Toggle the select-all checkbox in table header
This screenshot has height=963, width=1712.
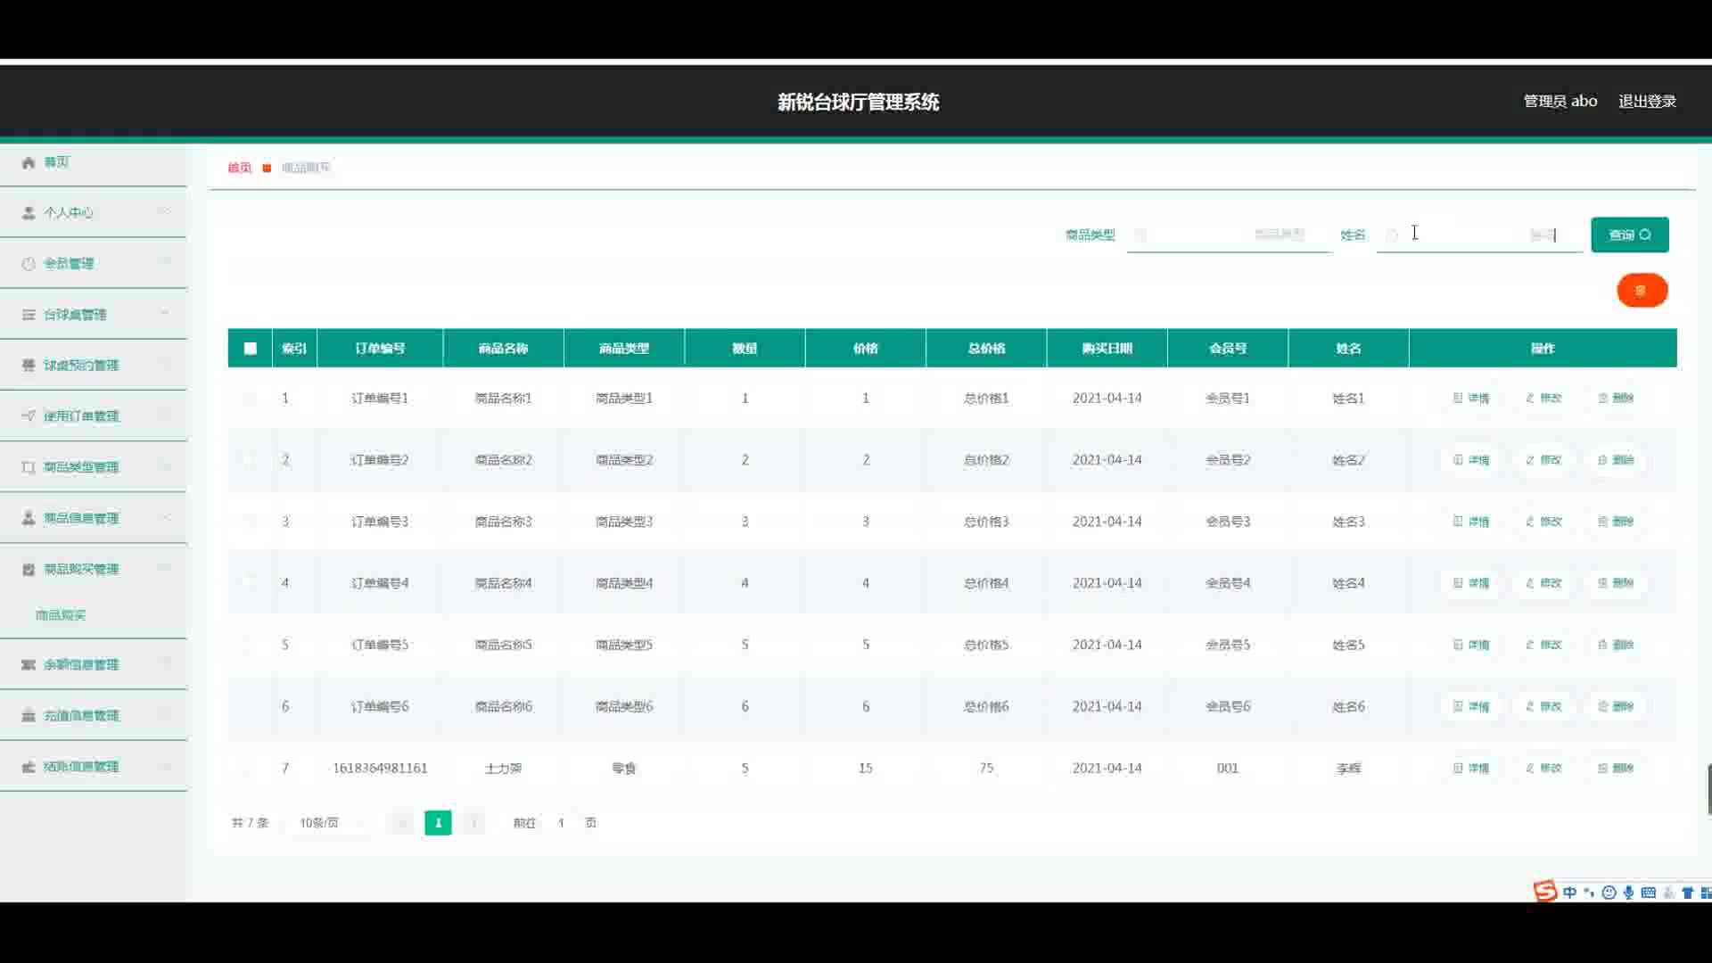[x=251, y=349]
